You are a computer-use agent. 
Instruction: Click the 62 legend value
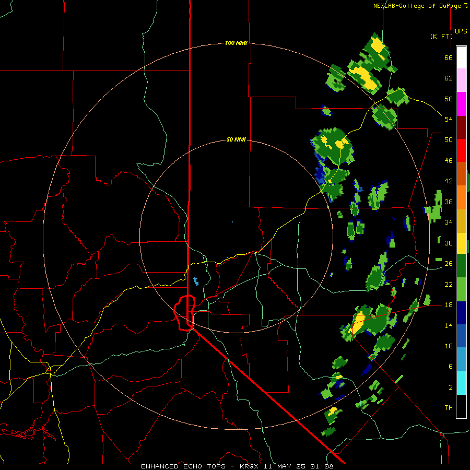pos(449,78)
